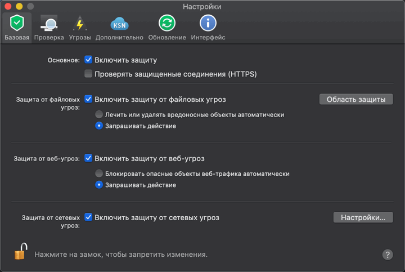The width and height of the screenshot is (405, 272).
Task: Select Лечить или удалять вредоносные объекты автоматически
Action: coord(99,114)
